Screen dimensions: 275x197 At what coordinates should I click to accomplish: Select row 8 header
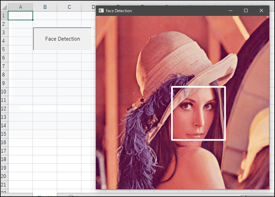(4, 75)
